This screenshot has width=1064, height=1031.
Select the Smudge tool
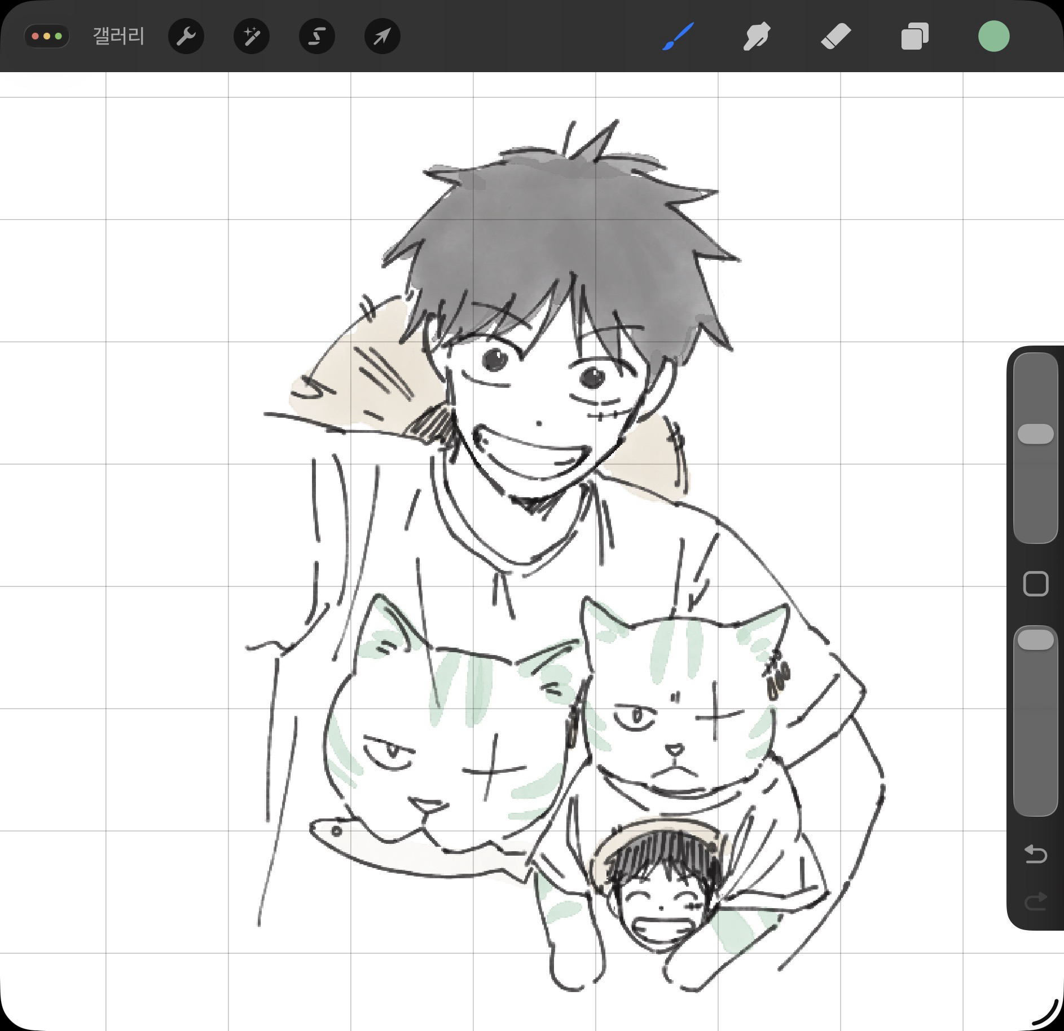tap(757, 37)
